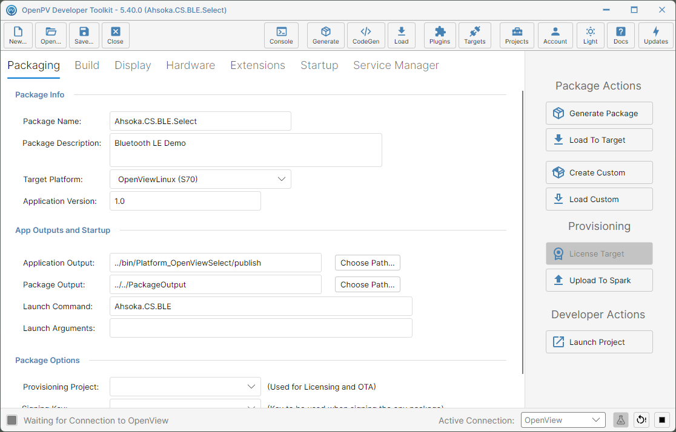Check for Updates in the toolbar
The image size is (676, 432).
(x=656, y=35)
